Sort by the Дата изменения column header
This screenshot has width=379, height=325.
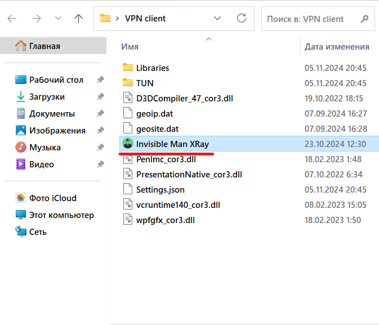[x=337, y=46]
